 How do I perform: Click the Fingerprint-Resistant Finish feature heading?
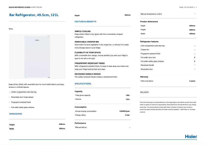pos(89,63)
